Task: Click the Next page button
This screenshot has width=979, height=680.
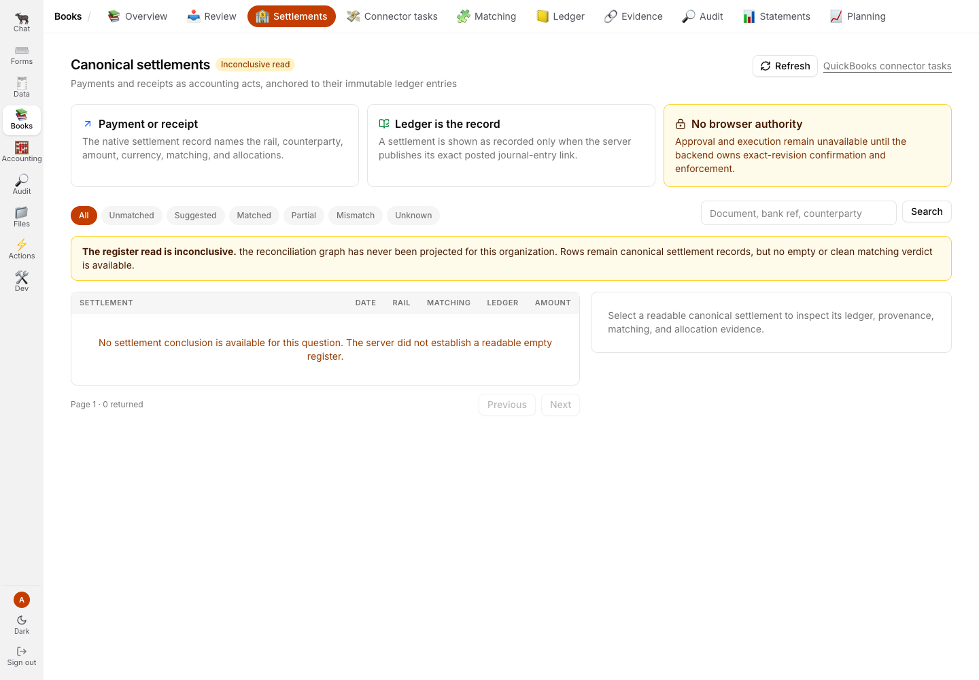Action: [x=560, y=405]
